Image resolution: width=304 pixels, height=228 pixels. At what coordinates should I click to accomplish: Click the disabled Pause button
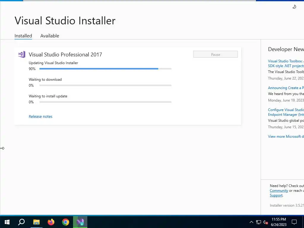coord(216,54)
